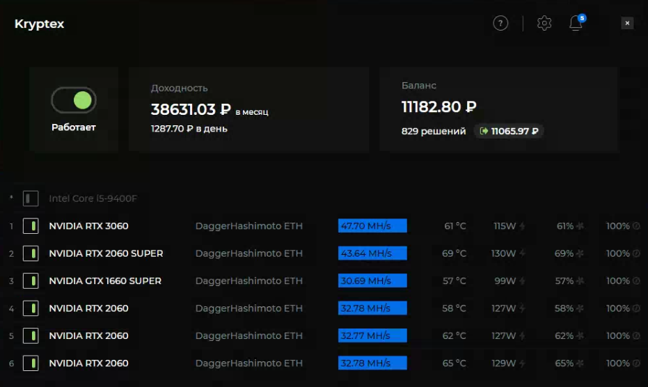The height and width of the screenshot is (387, 648).
Task: Click the 47.70 MH/s hashrate bar
Action: point(372,226)
